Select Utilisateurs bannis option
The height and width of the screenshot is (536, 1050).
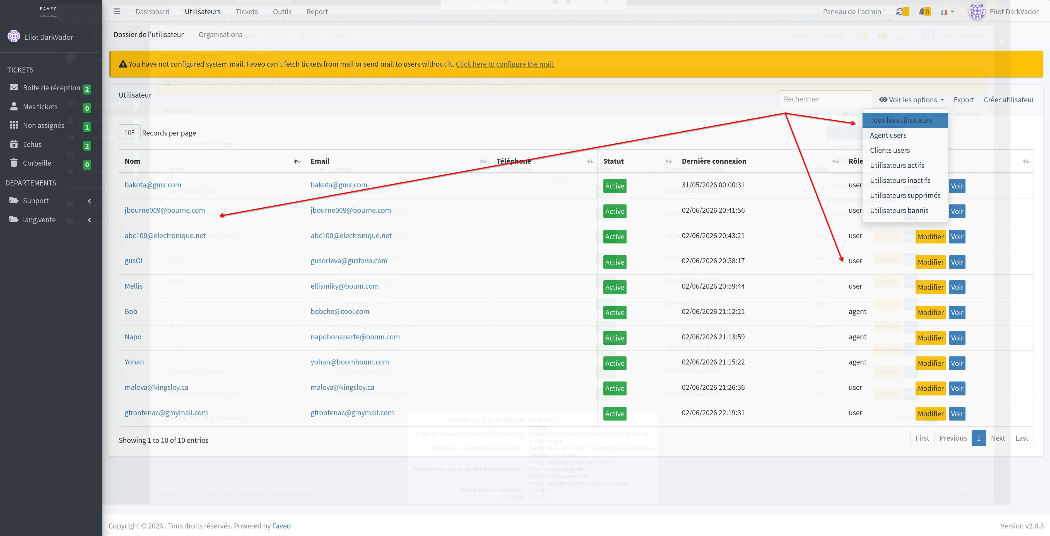click(x=905, y=210)
